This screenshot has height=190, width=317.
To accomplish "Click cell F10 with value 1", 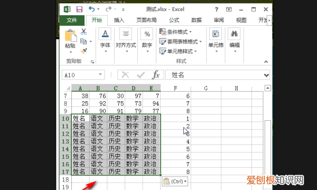I will point(176,119).
